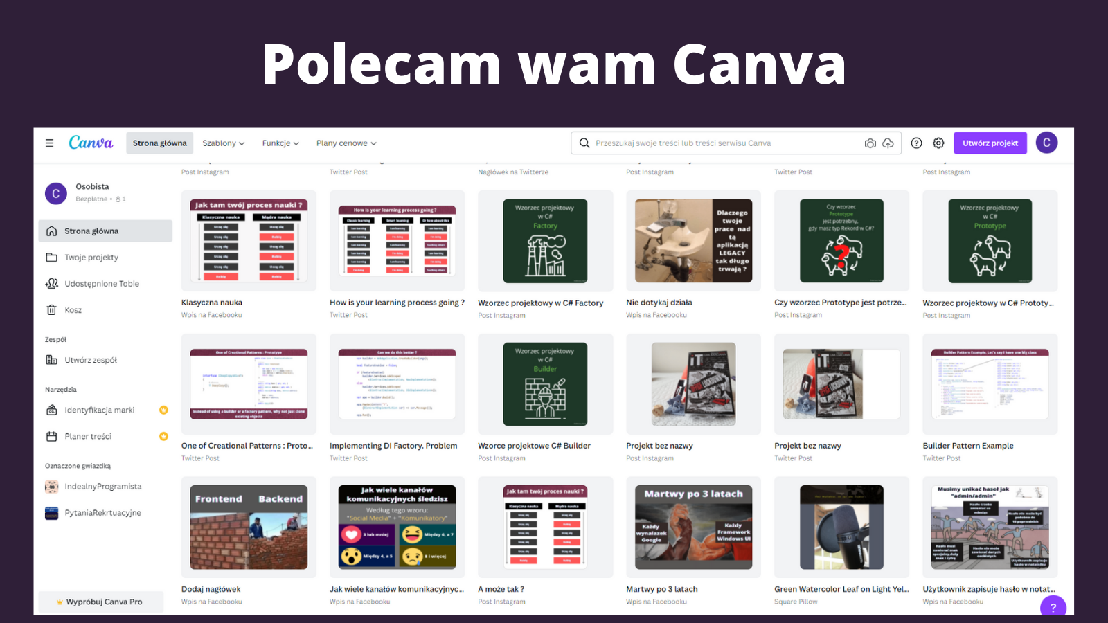Open the purple account avatar in the top bar

1046,143
